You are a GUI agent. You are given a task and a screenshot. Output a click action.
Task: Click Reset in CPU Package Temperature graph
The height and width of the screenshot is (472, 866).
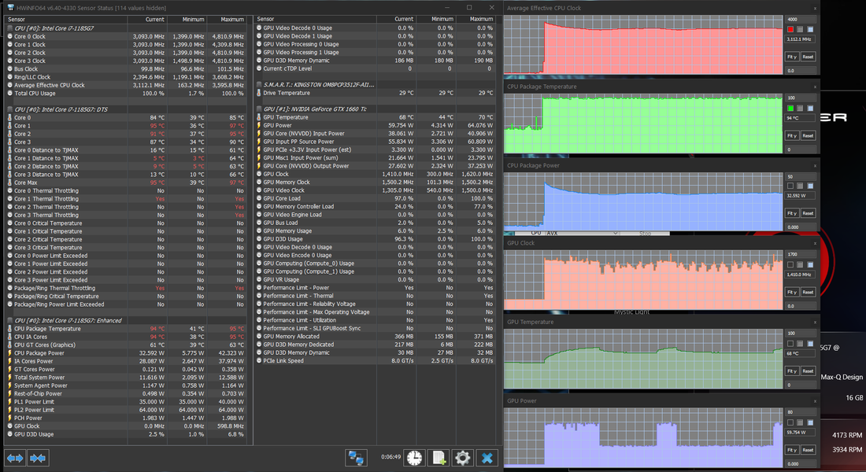pyautogui.click(x=808, y=135)
